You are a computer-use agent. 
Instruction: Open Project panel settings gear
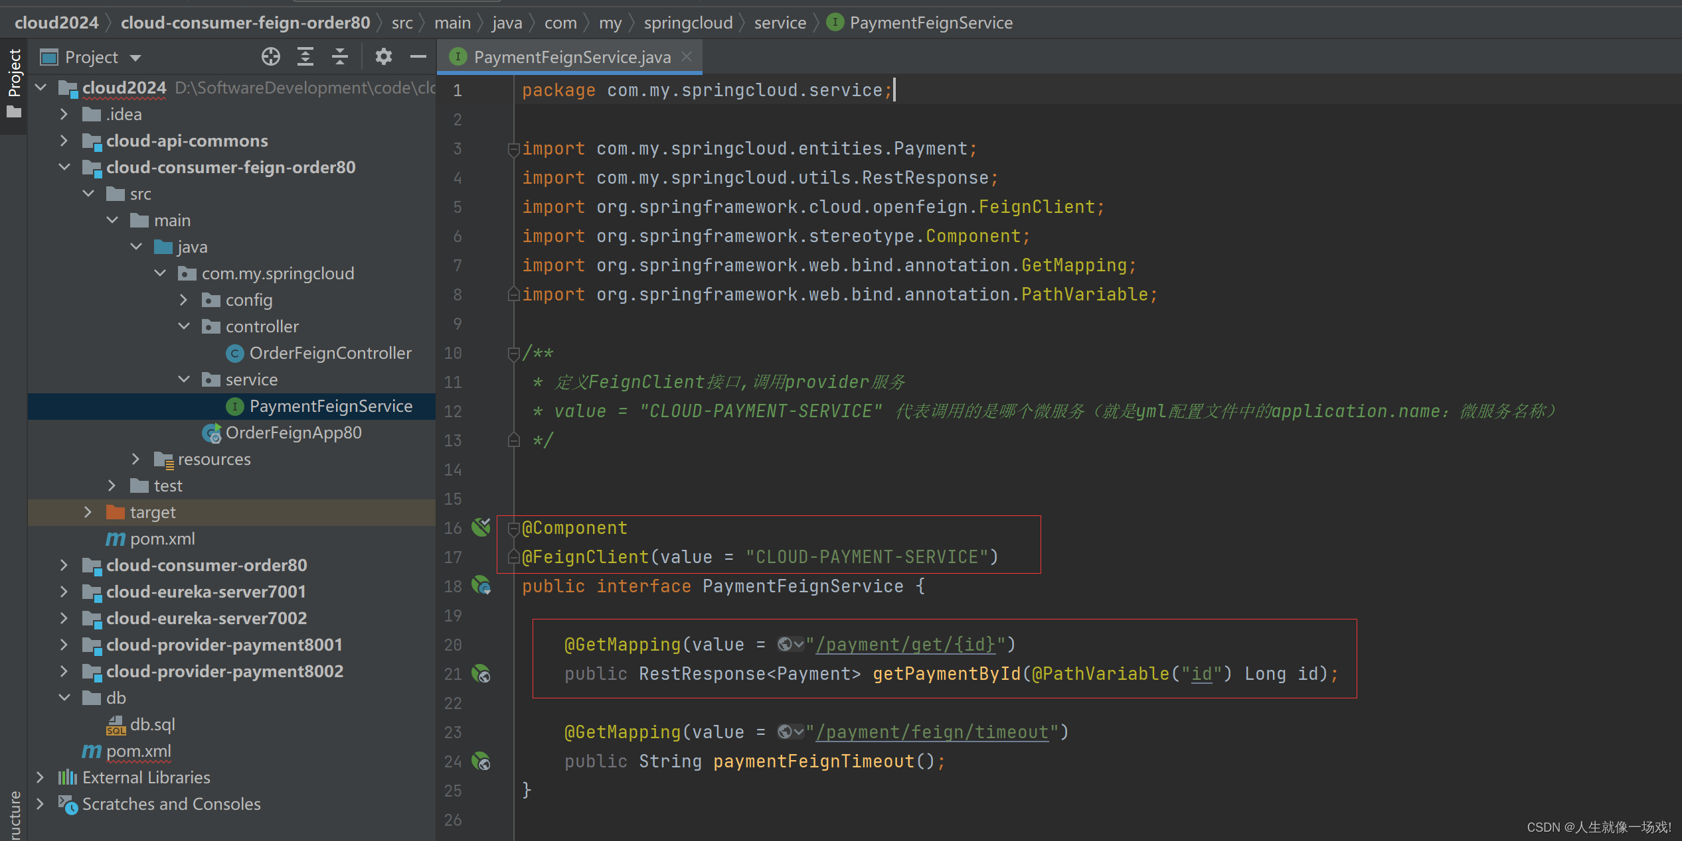(383, 57)
